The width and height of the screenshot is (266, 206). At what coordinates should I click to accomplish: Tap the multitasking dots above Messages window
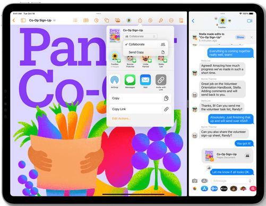222,13
